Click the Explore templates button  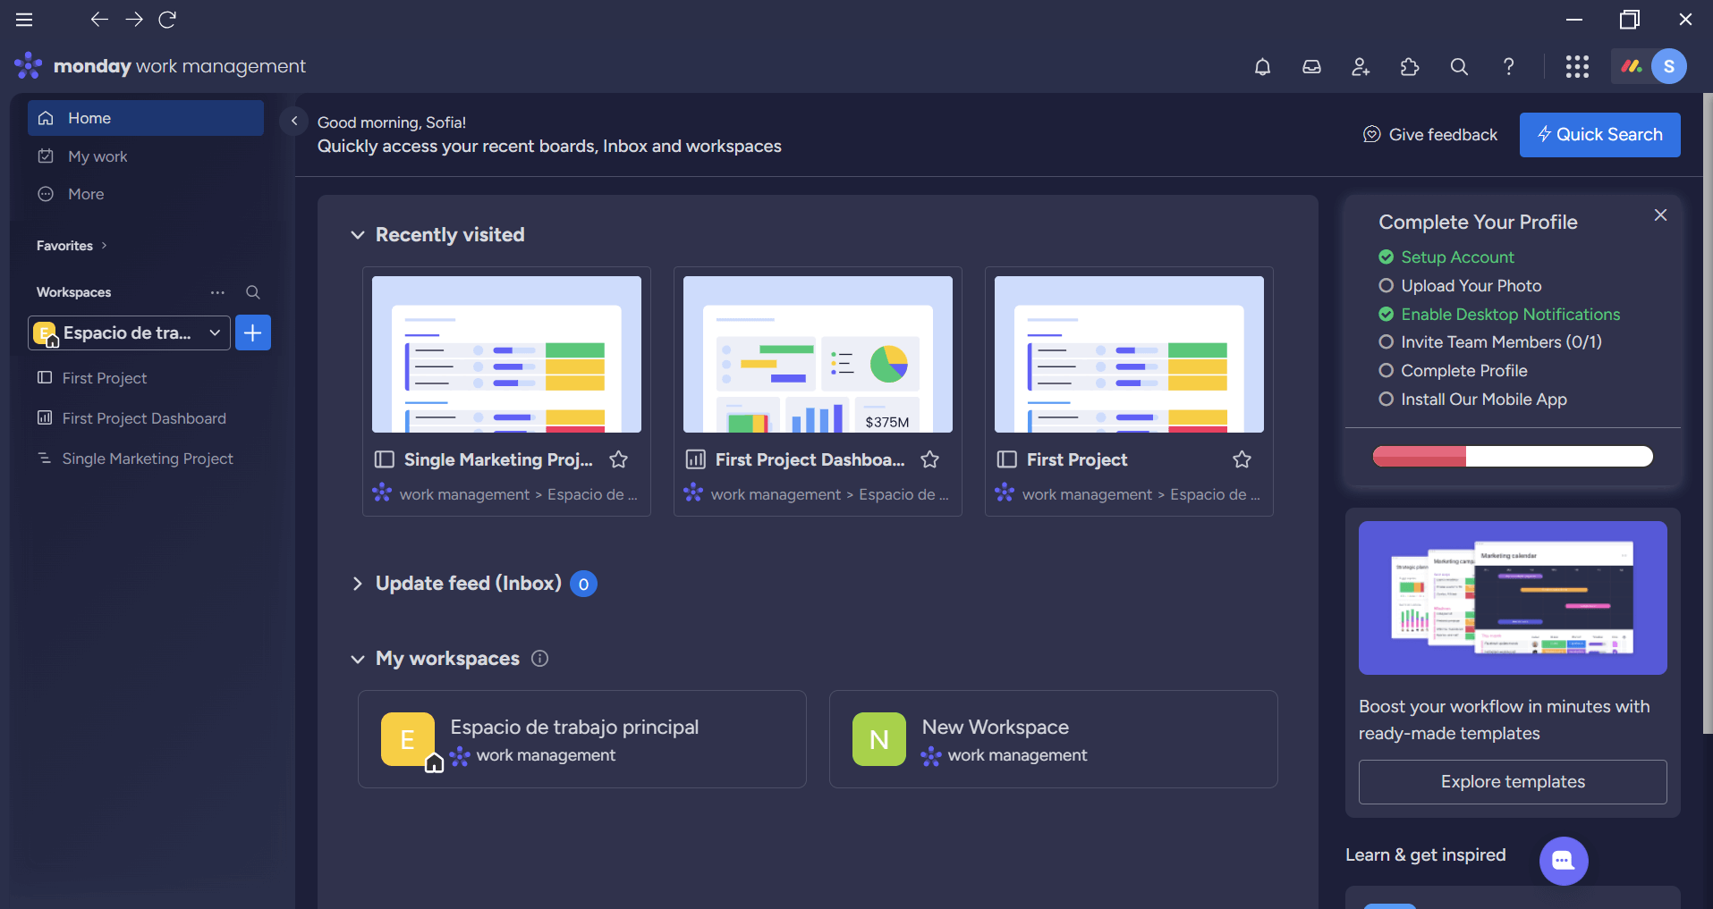coord(1513,782)
